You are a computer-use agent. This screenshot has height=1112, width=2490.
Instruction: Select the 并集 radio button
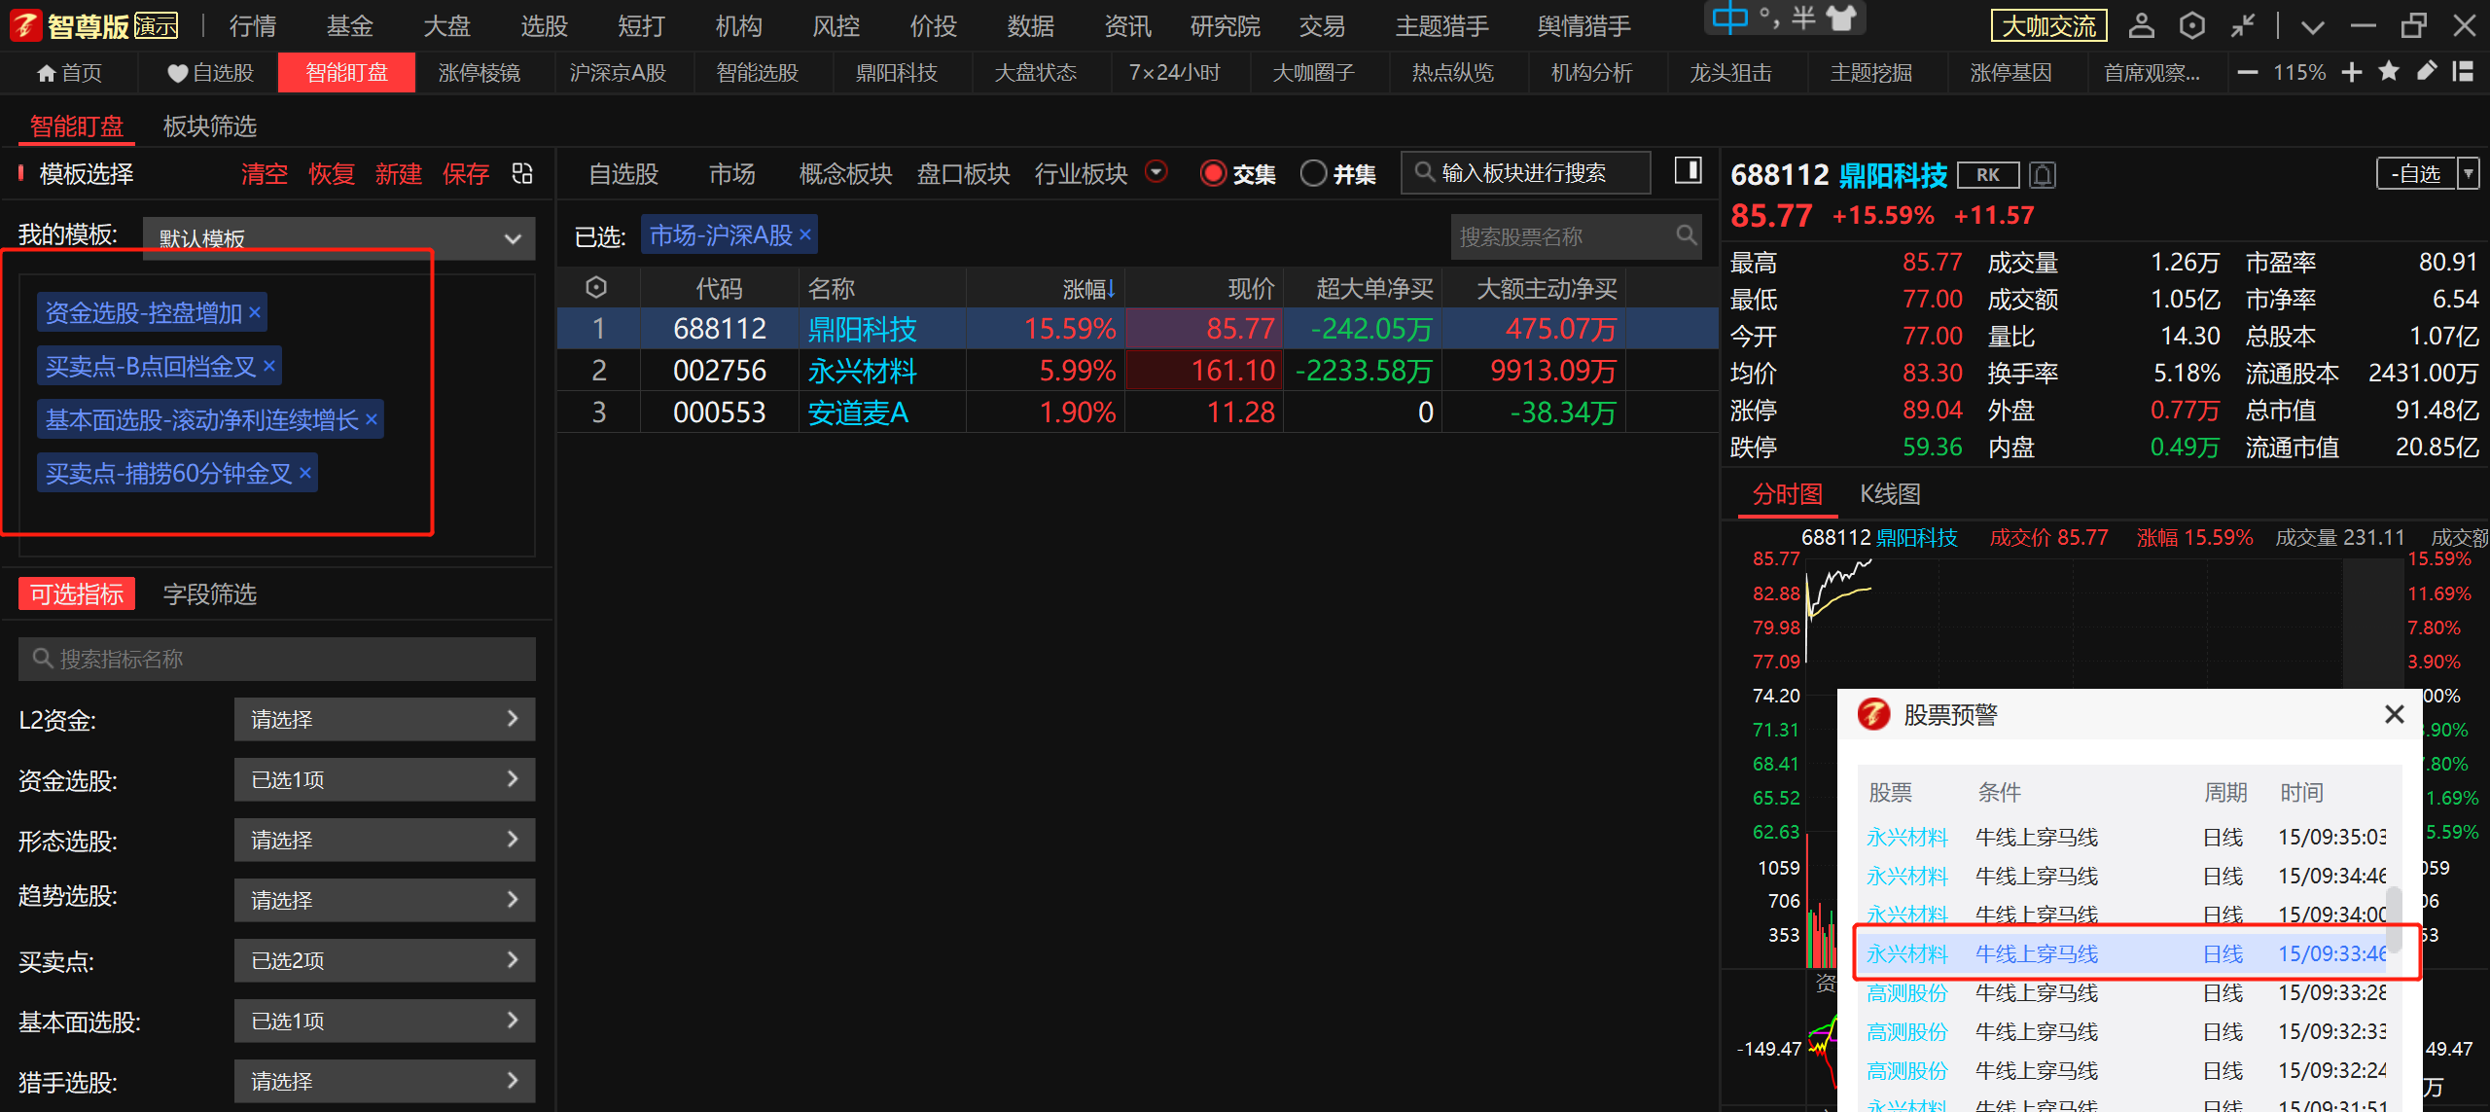1313,173
